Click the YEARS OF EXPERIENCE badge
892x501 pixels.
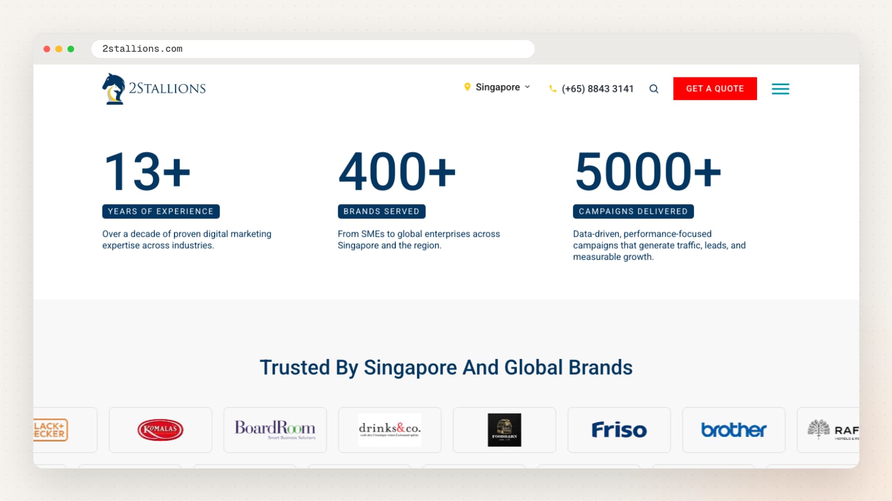click(x=161, y=212)
